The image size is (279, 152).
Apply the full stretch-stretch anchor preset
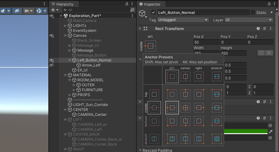point(217,139)
